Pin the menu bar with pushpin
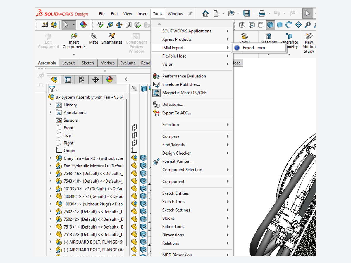The height and width of the screenshot is (263, 351). tap(190, 13)
